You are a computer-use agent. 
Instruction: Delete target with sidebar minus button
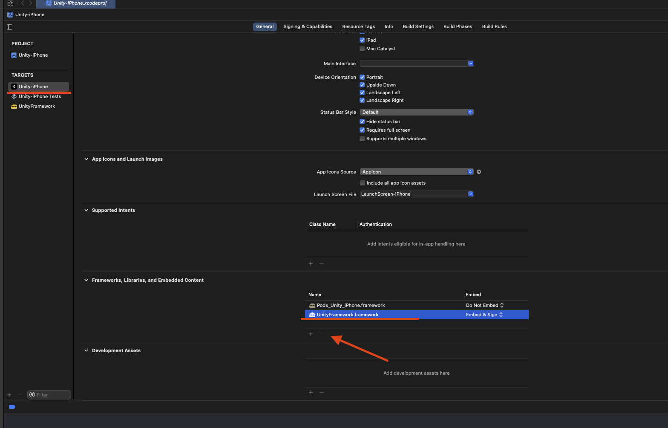[20, 395]
